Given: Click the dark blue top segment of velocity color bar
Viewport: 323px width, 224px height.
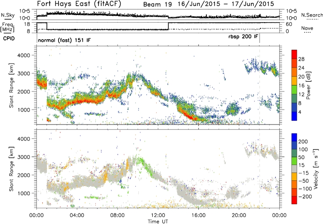Looking at the screenshot, I should pos(294,137).
